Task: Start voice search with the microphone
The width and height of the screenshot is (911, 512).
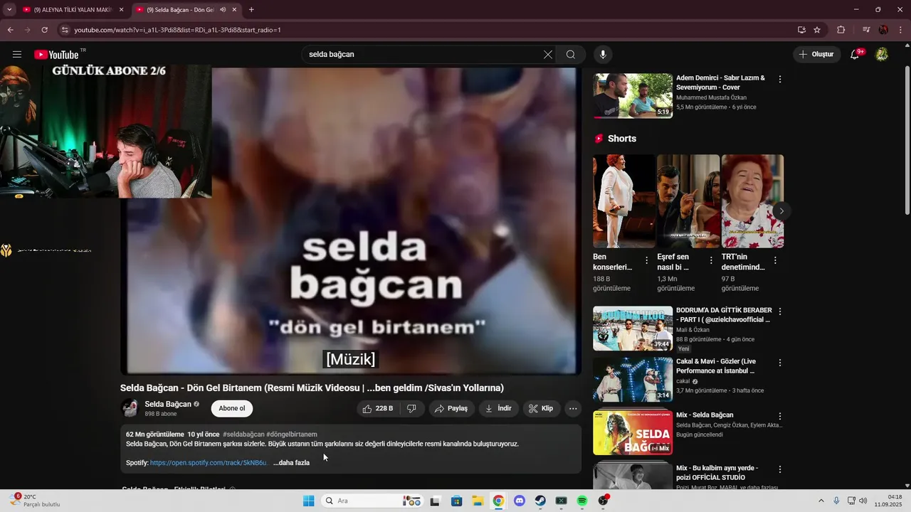Action: click(603, 55)
